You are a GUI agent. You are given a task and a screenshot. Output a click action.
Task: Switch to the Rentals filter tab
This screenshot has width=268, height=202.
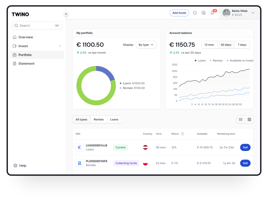(x=99, y=120)
